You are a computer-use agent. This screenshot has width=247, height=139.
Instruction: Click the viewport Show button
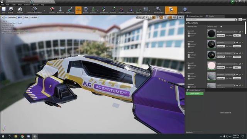(26, 17)
